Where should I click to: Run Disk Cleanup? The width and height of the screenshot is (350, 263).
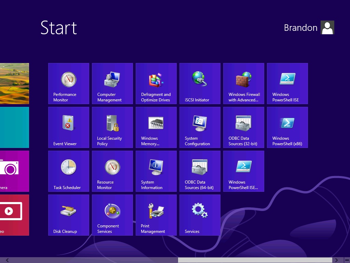tap(68, 215)
